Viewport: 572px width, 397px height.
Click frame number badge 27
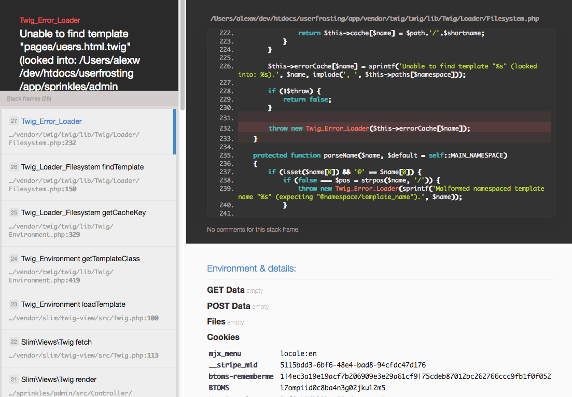pyautogui.click(x=14, y=121)
